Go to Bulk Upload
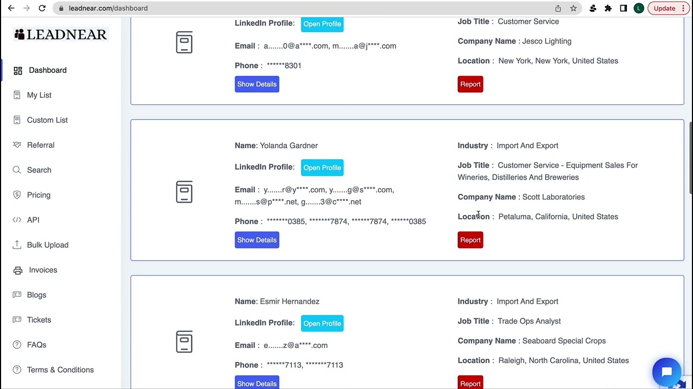Screen dimensions: 693x389 point(48,245)
